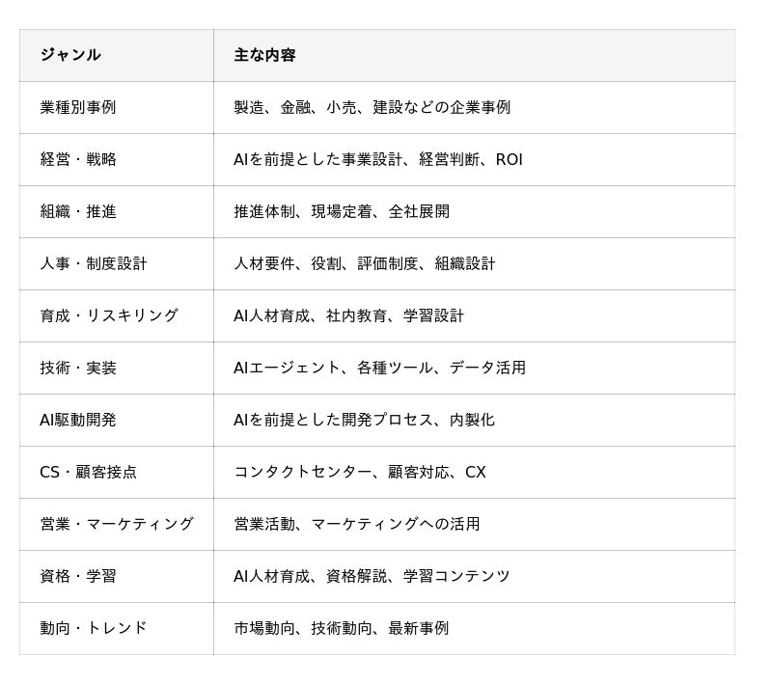
Task: Select the 業種別事例 genre cell
Action: (x=117, y=107)
